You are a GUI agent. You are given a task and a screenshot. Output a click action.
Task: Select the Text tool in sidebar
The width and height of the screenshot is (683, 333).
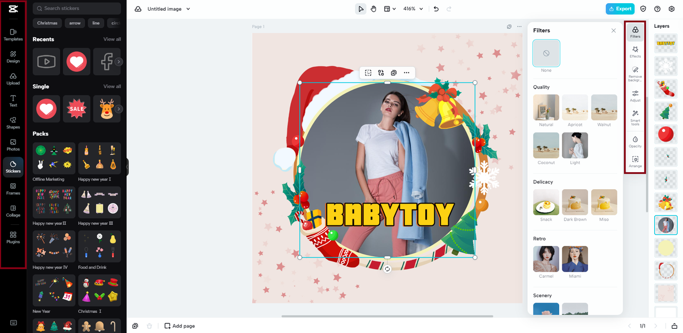[13, 101]
